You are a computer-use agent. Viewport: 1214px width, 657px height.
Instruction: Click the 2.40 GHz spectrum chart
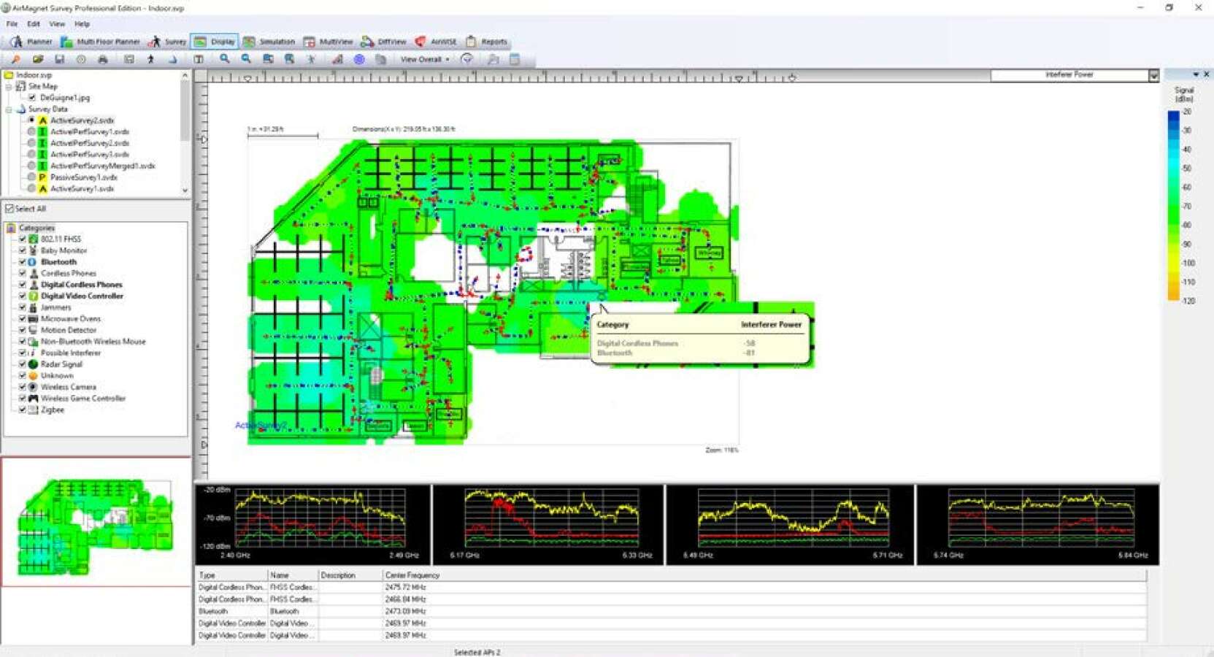point(313,523)
